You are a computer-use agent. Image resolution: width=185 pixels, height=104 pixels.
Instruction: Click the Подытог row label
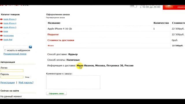53,34
